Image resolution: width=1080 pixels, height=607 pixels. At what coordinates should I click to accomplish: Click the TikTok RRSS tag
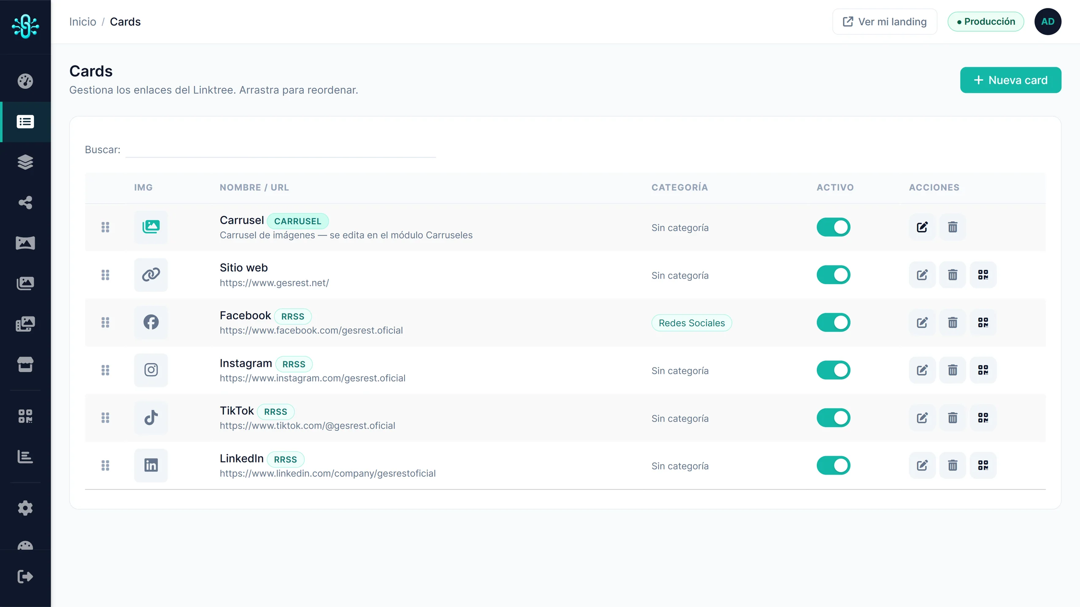pyautogui.click(x=275, y=412)
